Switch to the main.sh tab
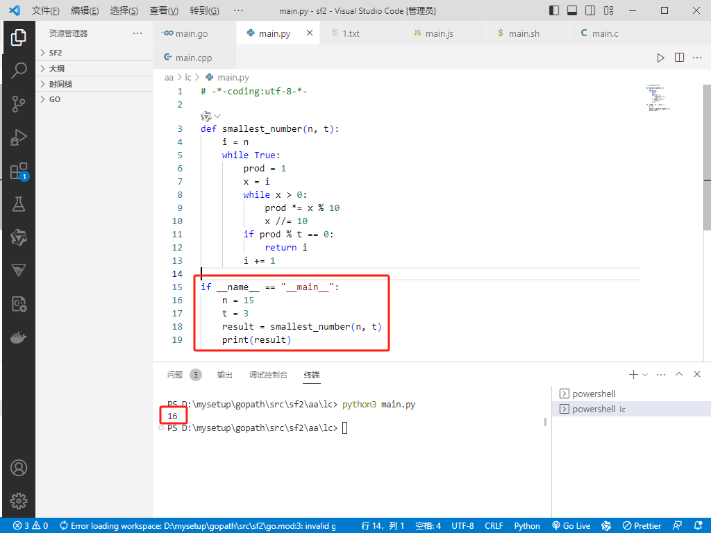 click(528, 33)
